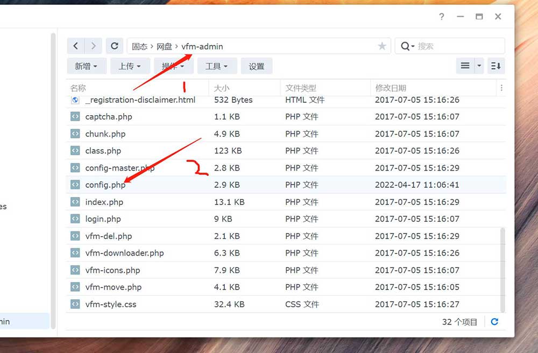Navigate to 固态 in the path bar
The image size is (538, 353).
[140, 46]
